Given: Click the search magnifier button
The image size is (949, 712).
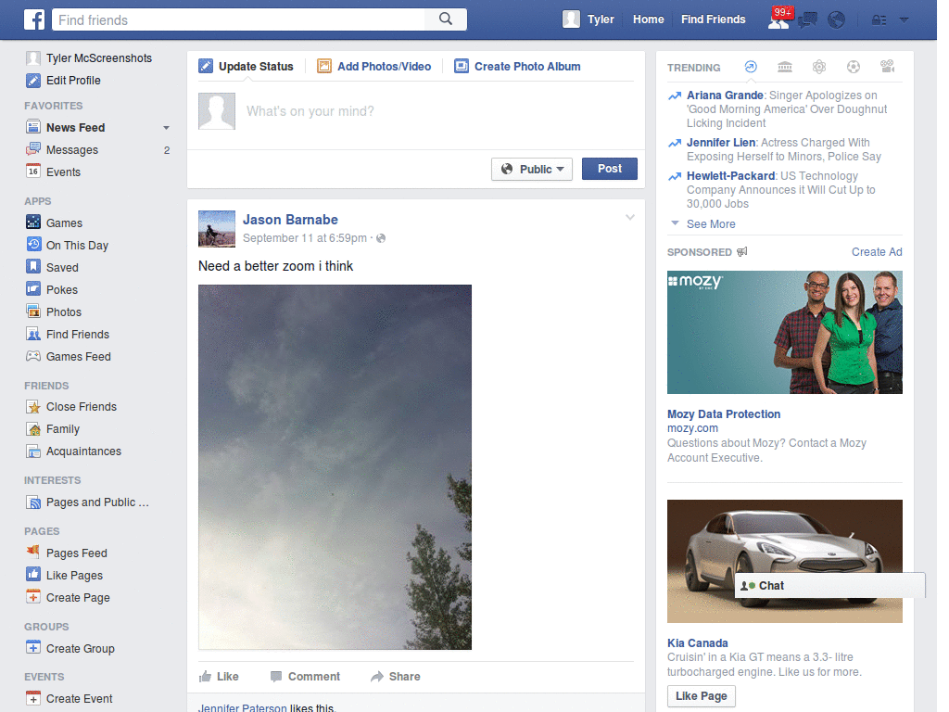Looking at the screenshot, I should tap(446, 19).
